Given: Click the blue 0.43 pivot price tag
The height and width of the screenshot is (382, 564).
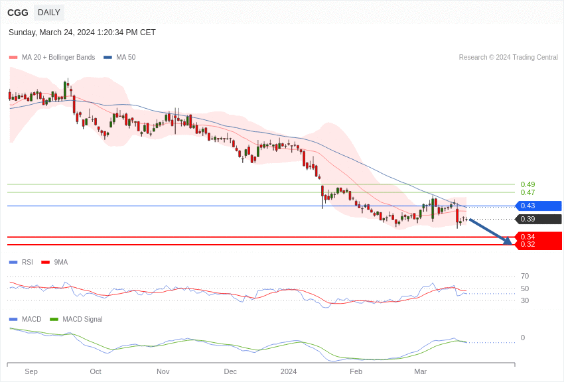Looking at the screenshot, I should (x=539, y=206).
